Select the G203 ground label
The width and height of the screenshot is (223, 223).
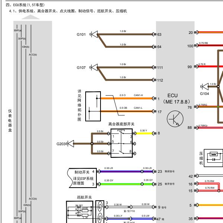click(61, 144)
